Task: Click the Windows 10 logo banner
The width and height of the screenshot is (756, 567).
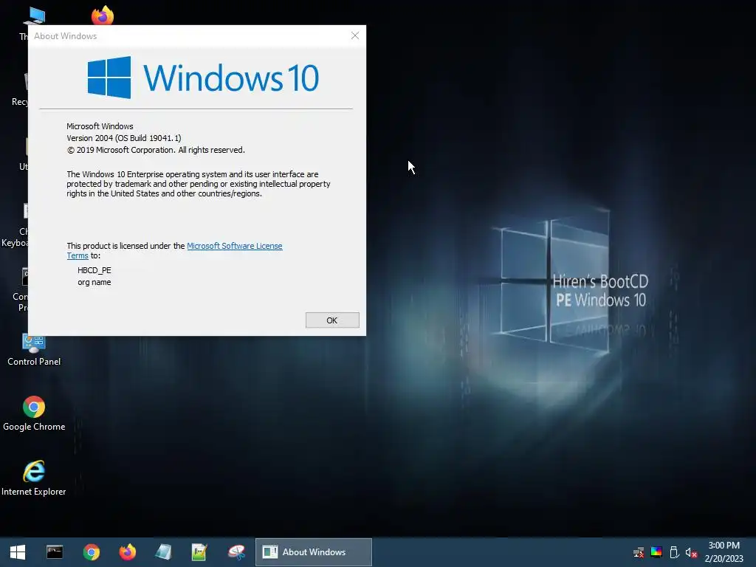Action: (x=203, y=78)
